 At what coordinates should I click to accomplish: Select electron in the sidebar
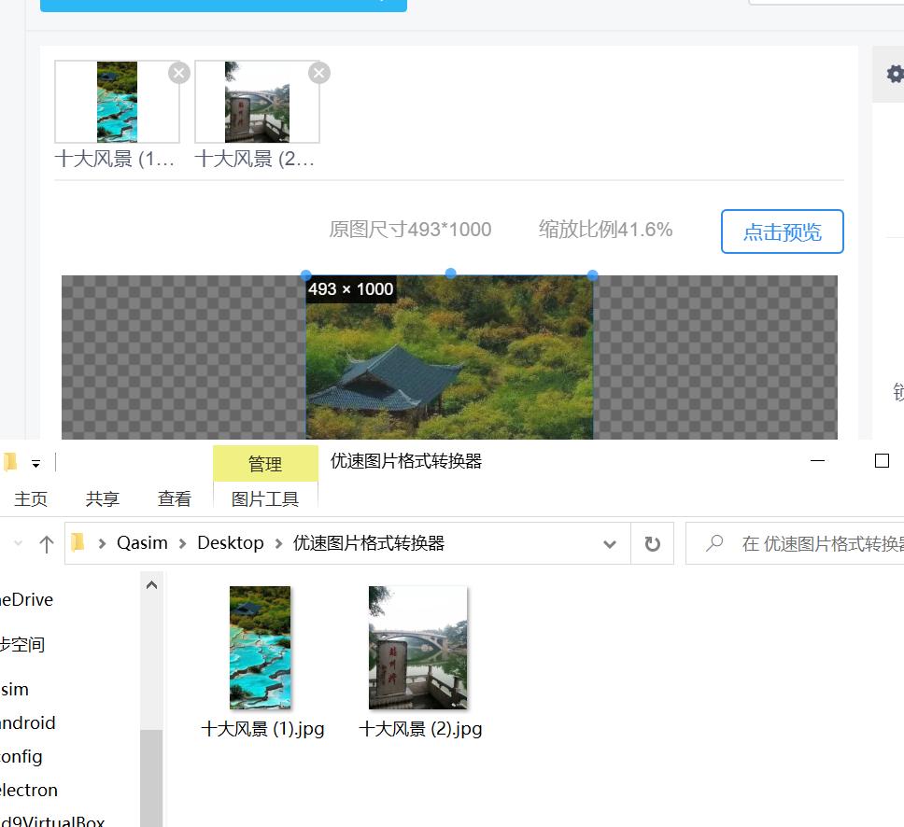pos(28,790)
